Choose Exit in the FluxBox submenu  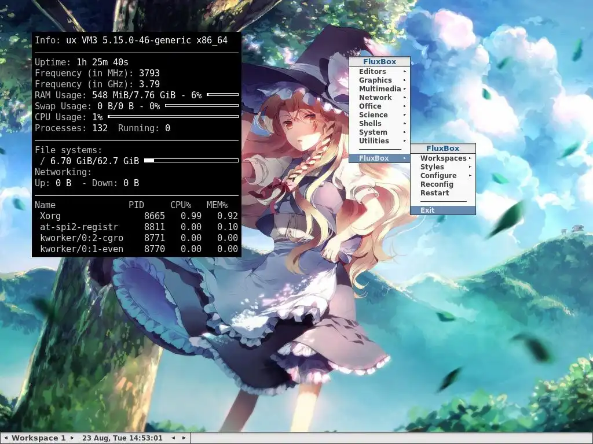[x=443, y=210]
